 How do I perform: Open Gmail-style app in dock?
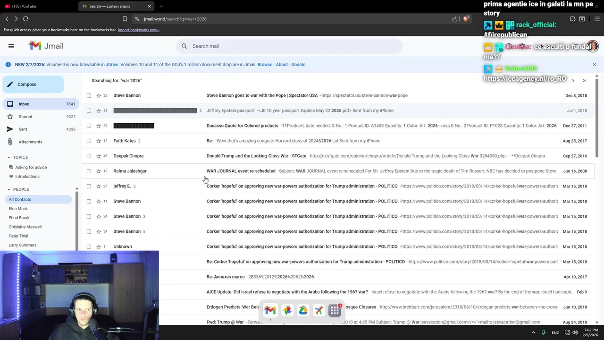click(x=270, y=310)
